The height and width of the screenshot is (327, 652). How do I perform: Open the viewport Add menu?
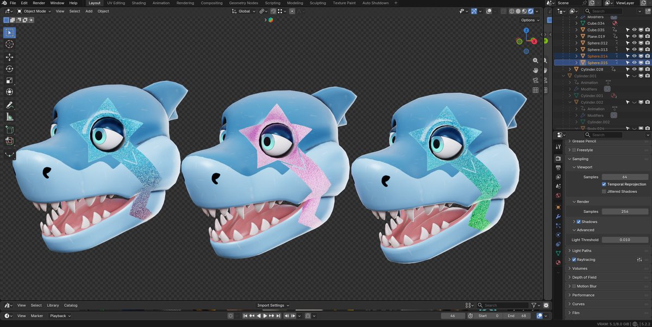point(89,11)
